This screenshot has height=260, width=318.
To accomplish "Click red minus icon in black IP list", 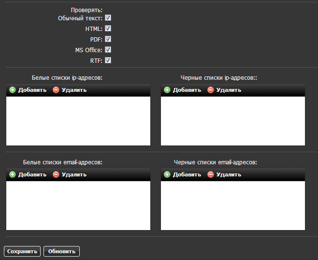I will [x=211, y=90].
